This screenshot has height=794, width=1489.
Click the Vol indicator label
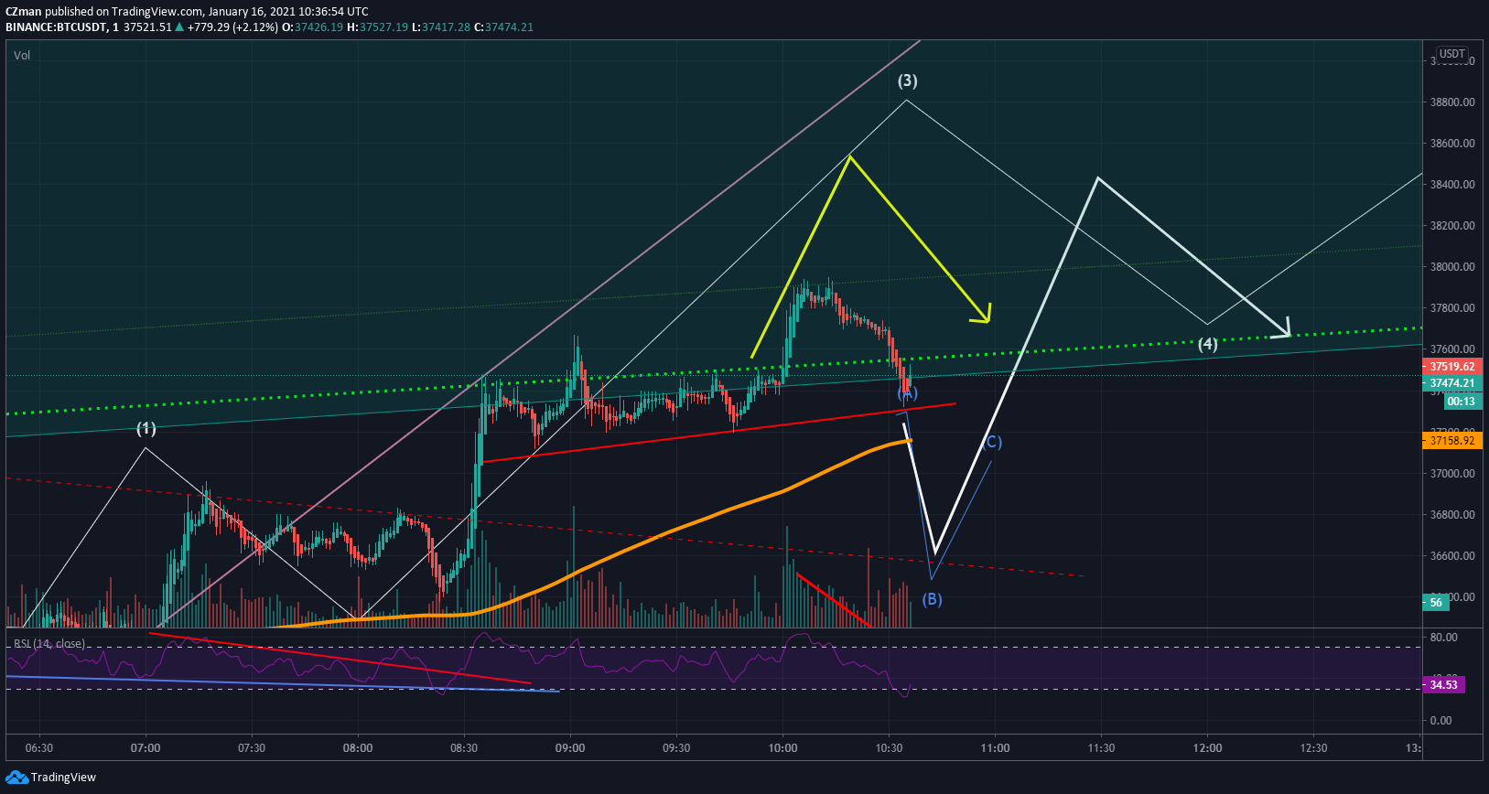click(x=22, y=56)
